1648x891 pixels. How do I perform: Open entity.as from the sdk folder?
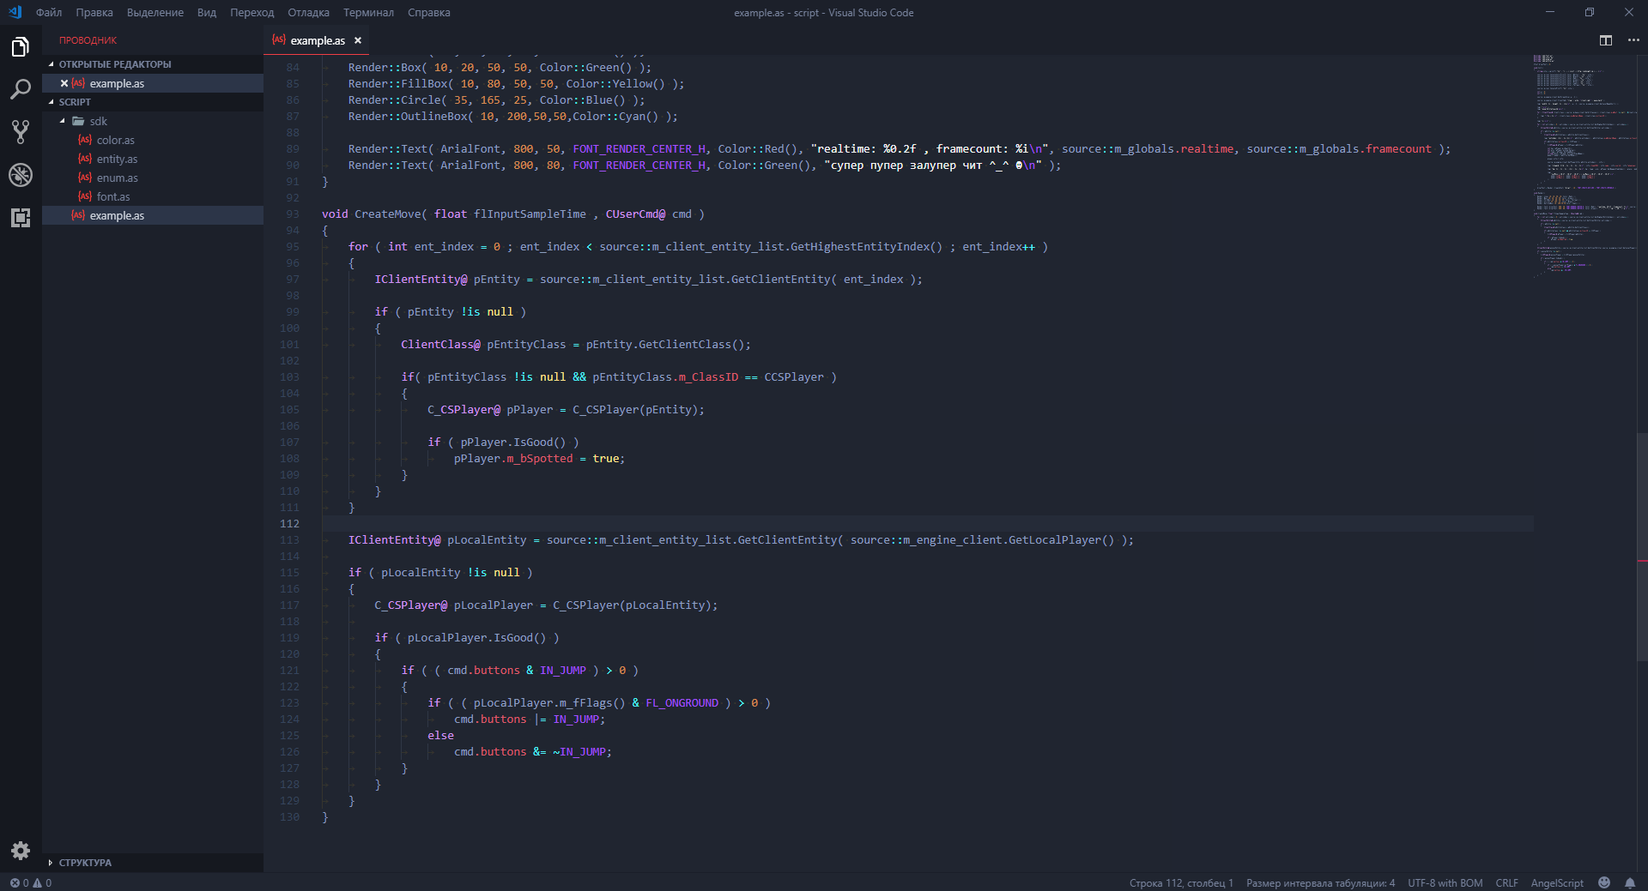coord(153,159)
